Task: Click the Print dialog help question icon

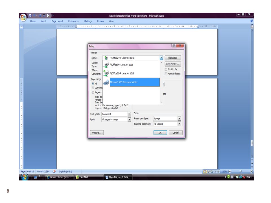Action: [174, 45]
